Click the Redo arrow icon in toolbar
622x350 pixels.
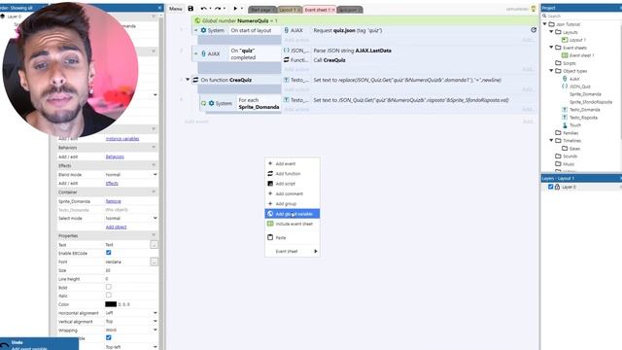218,9
